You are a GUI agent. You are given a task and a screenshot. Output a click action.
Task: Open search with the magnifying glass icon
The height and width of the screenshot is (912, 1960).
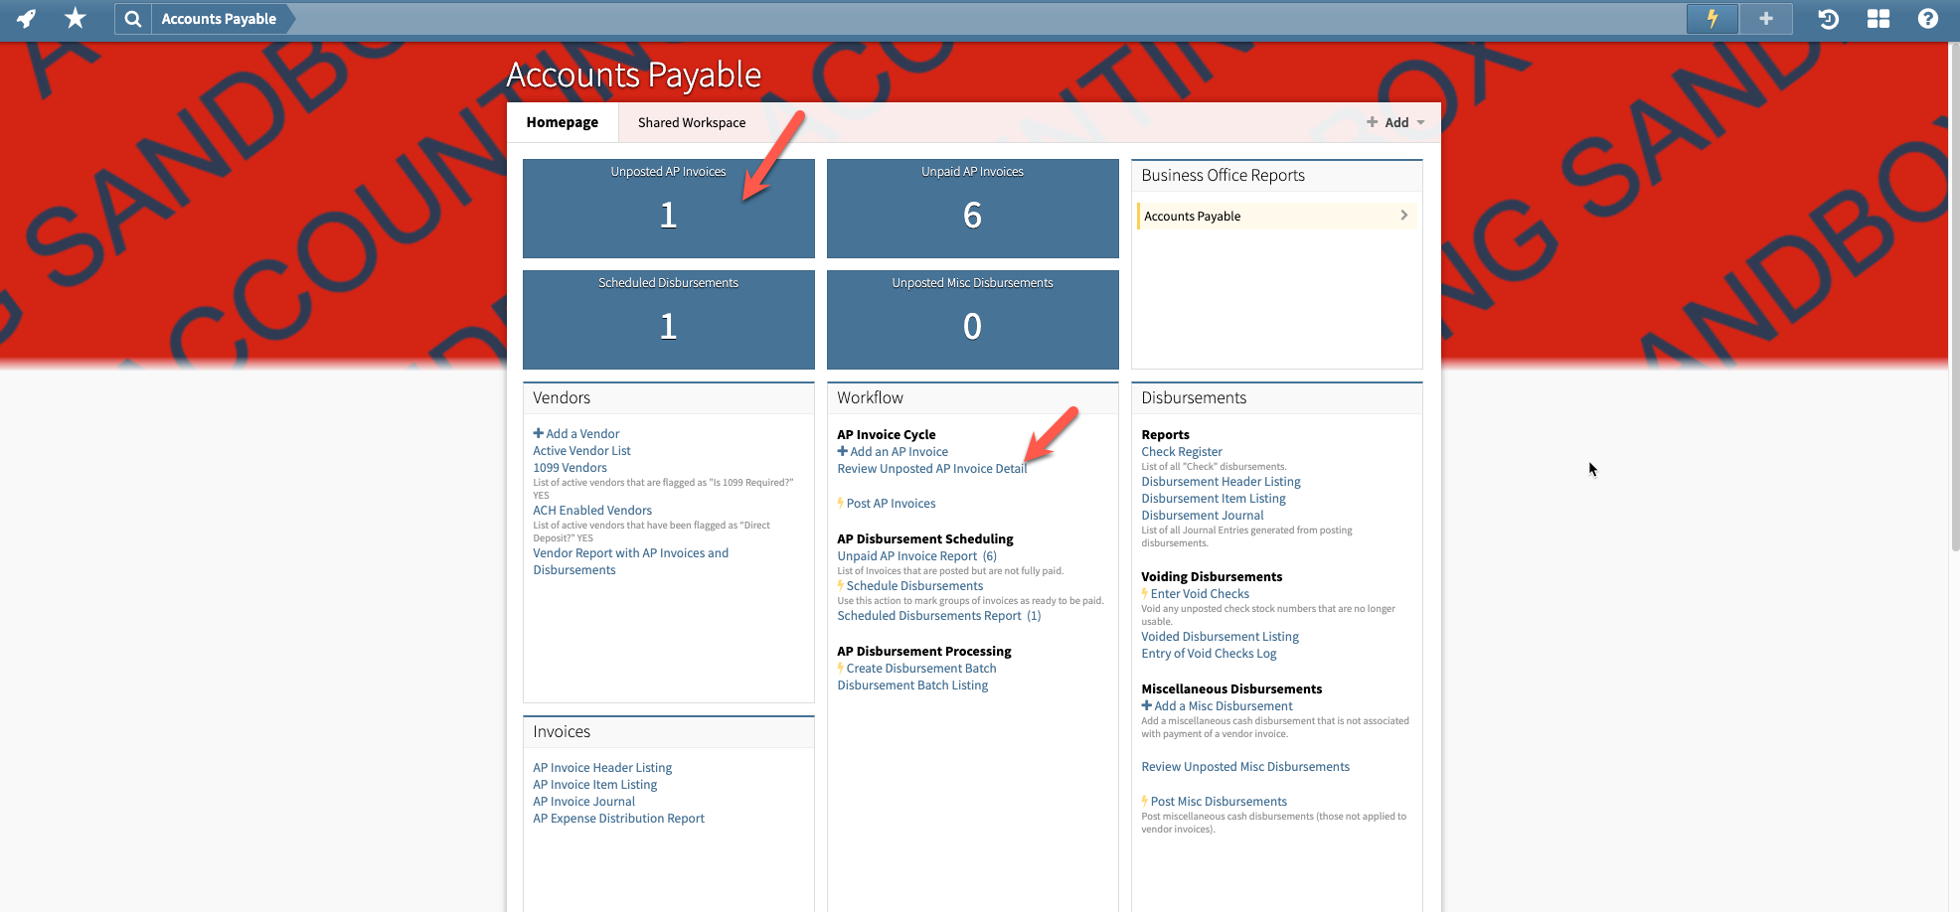tap(132, 18)
